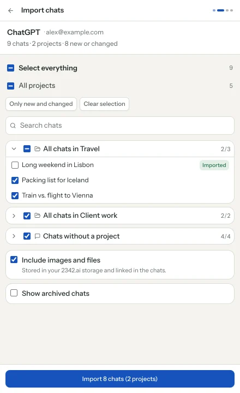Click the step progress dots indicator
The height and width of the screenshot is (393, 240).
tap(223, 10)
